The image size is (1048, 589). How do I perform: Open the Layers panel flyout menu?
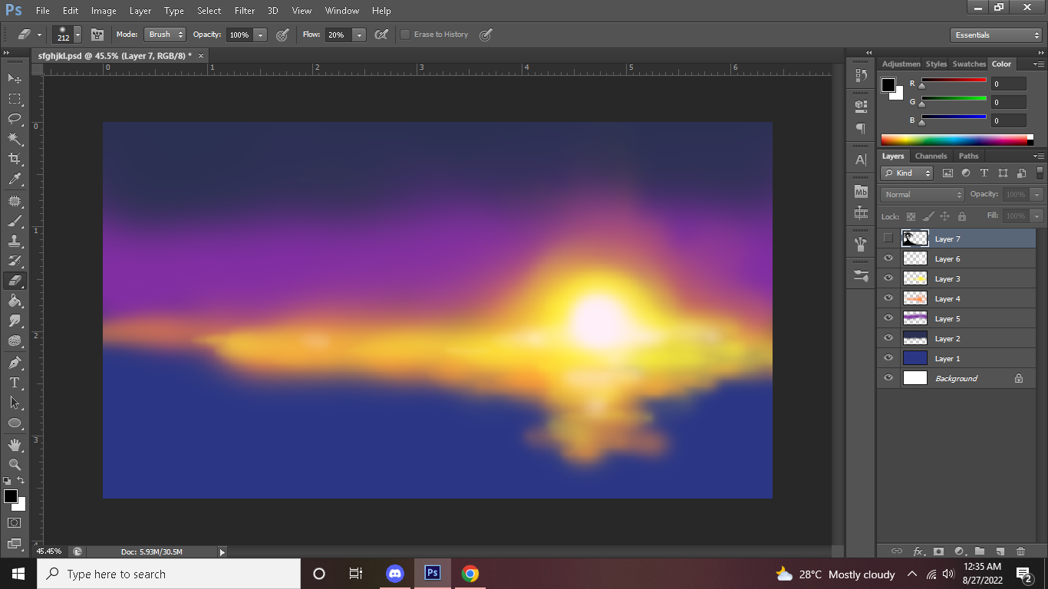(1038, 156)
